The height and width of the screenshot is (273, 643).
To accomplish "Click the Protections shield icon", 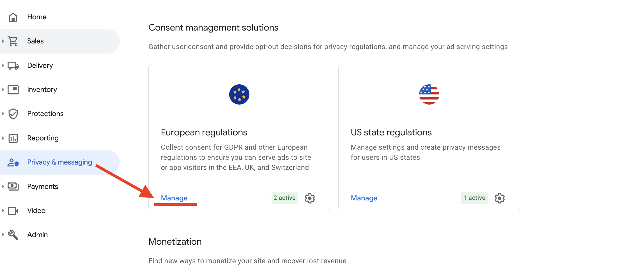I will click(13, 114).
